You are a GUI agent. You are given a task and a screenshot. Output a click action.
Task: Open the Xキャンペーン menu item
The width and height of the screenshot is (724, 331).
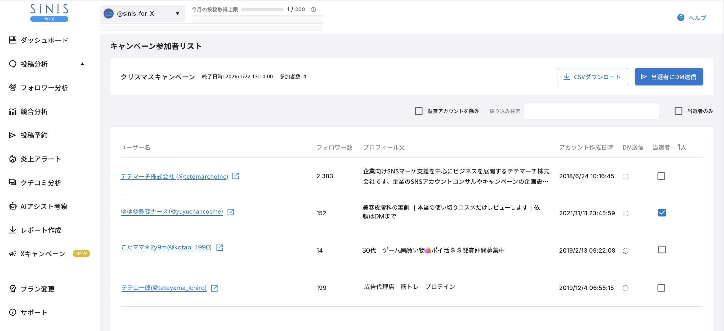[42, 253]
